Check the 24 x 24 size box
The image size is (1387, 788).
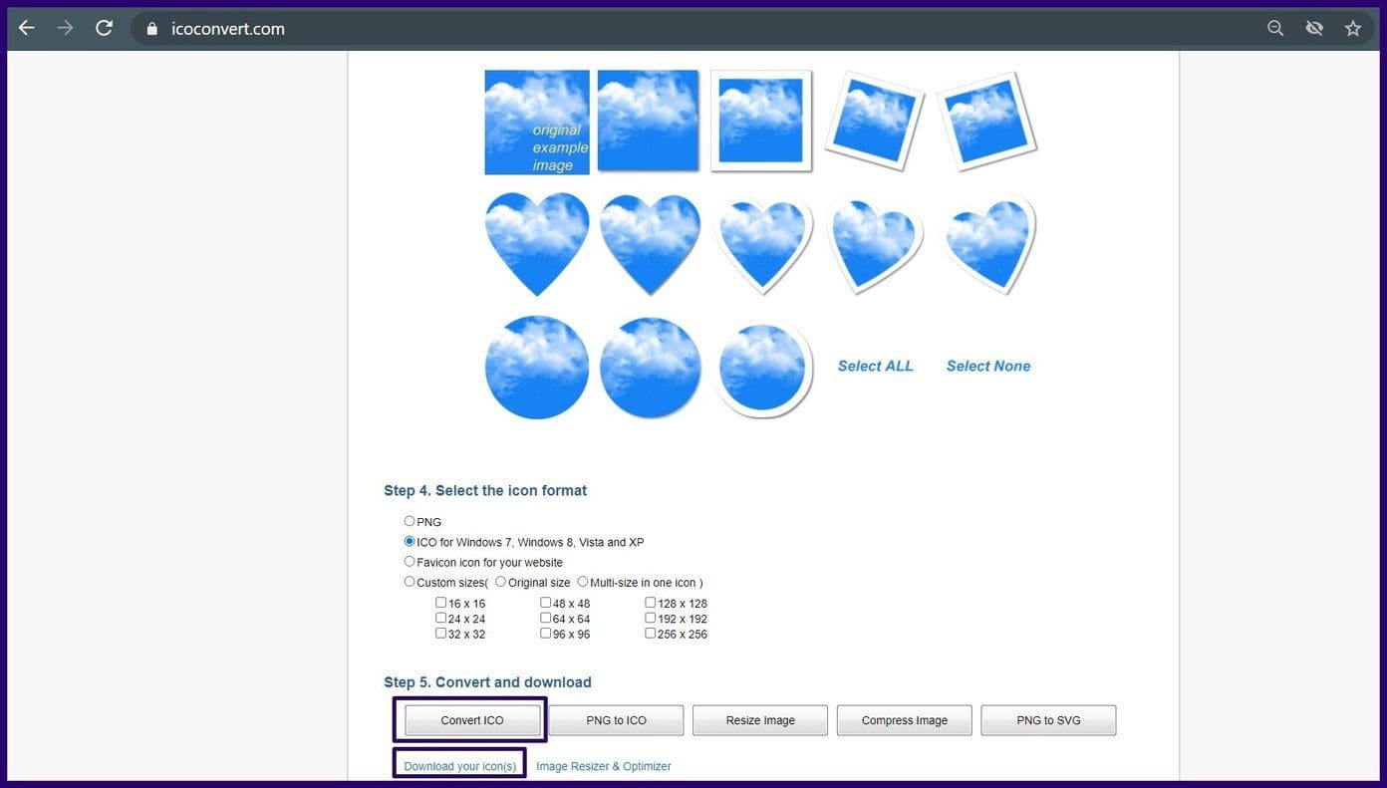(441, 618)
